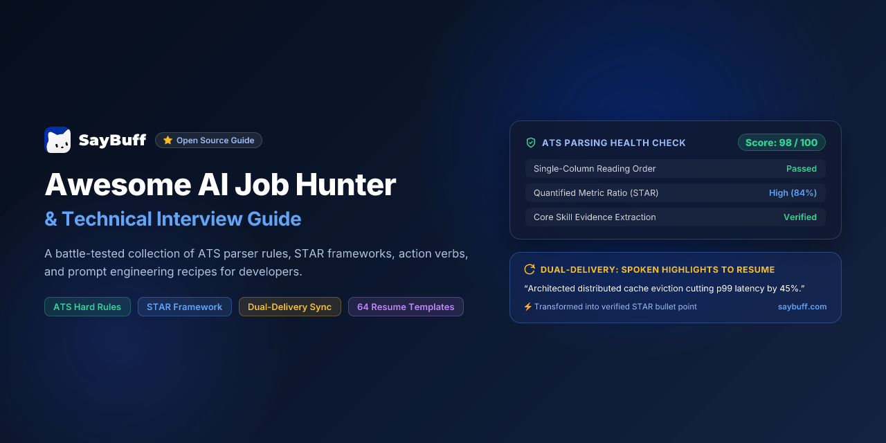Click the Quantified Metric Ratio (STAR) row
The image size is (886, 443).
pyautogui.click(x=675, y=193)
